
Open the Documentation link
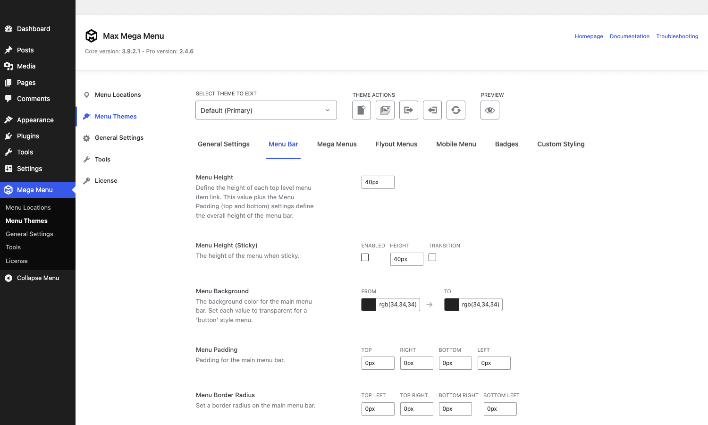pyautogui.click(x=630, y=36)
